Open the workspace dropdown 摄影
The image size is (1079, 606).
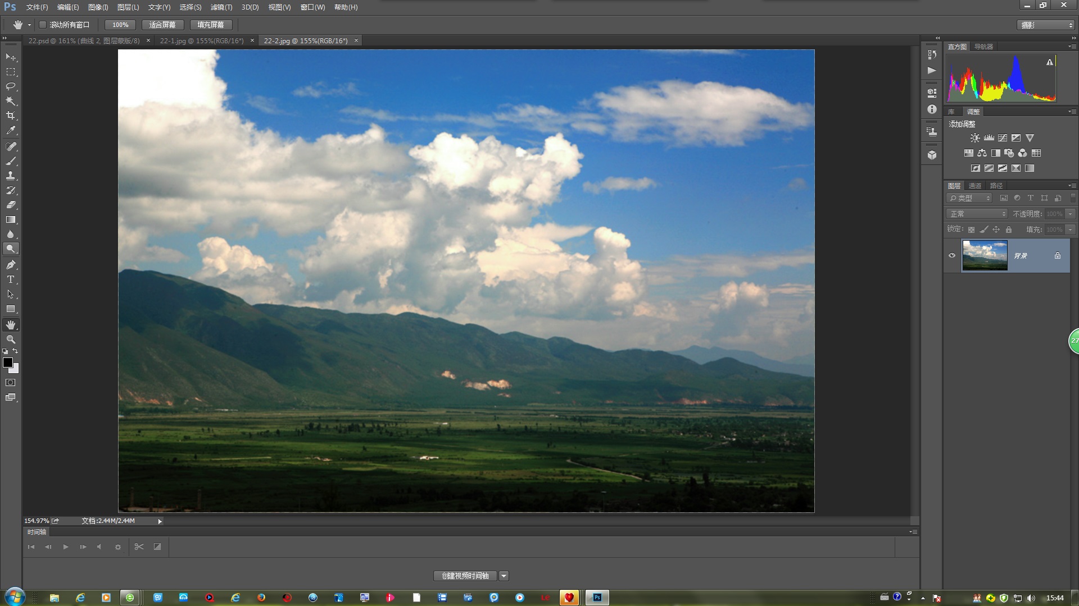pyautogui.click(x=1046, y=25)
